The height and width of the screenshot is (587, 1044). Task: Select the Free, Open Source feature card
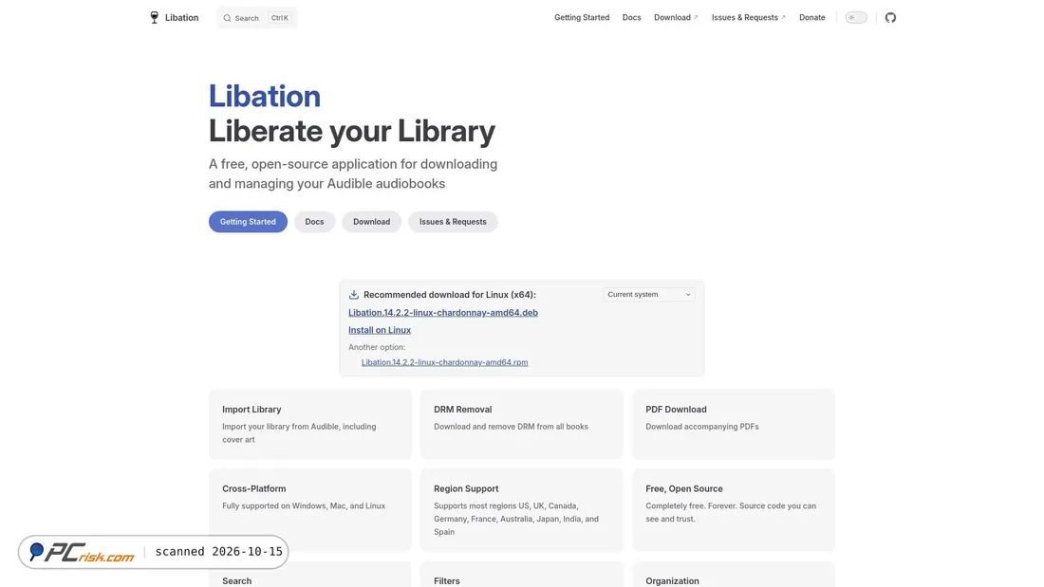[x=733, y=510]
